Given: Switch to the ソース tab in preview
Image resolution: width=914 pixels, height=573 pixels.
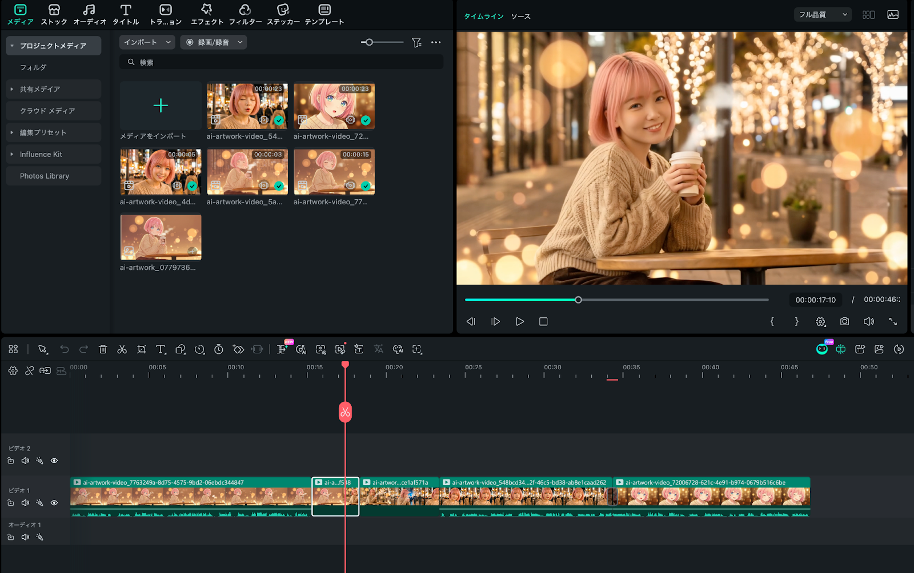Looking at the screenshot, I should [x=520, y=17].
